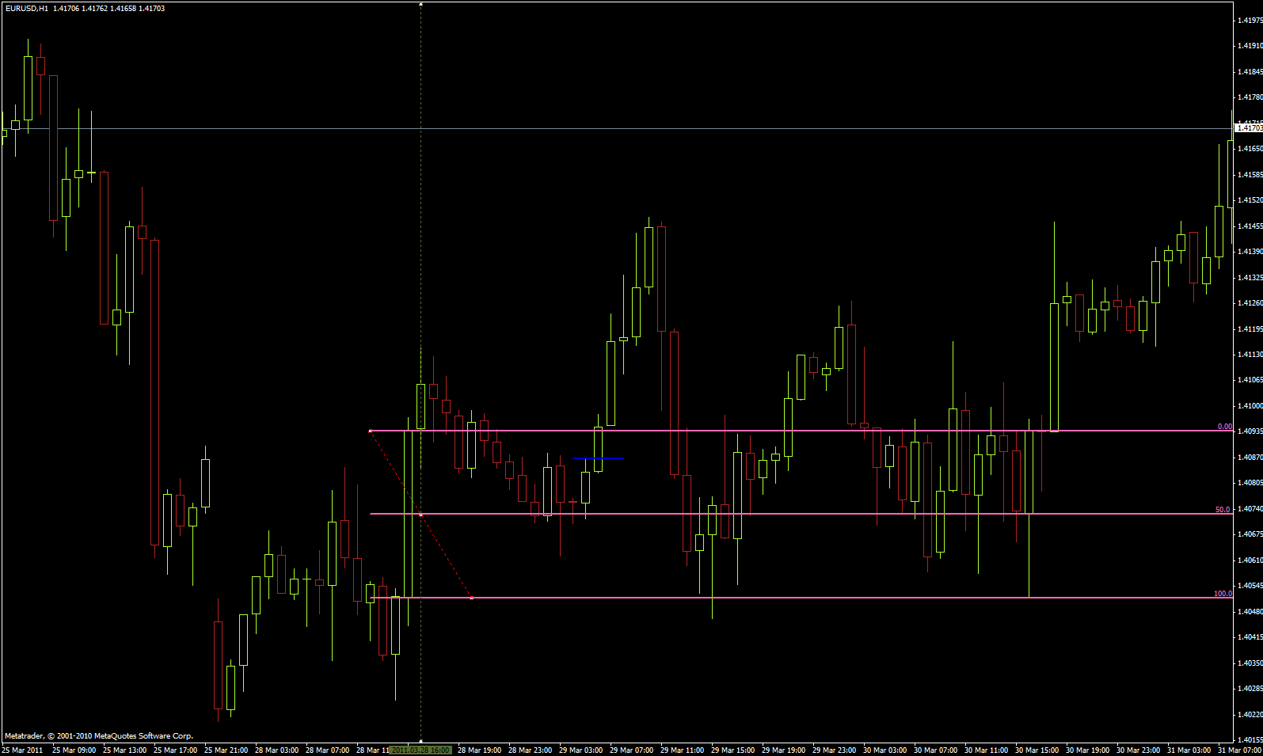Viewport: 1263px width, 756px height.
Task: Click the Fibonacci 50.0 level label
Action: (1223, 510)
